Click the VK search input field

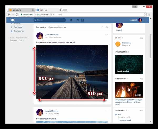point(50,20)
